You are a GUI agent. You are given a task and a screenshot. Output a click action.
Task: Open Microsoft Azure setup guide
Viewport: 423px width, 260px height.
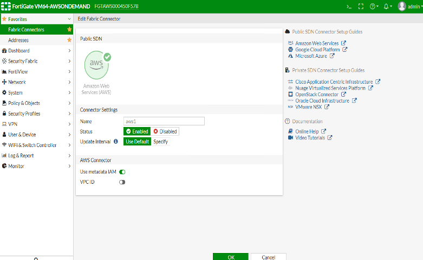311,56
